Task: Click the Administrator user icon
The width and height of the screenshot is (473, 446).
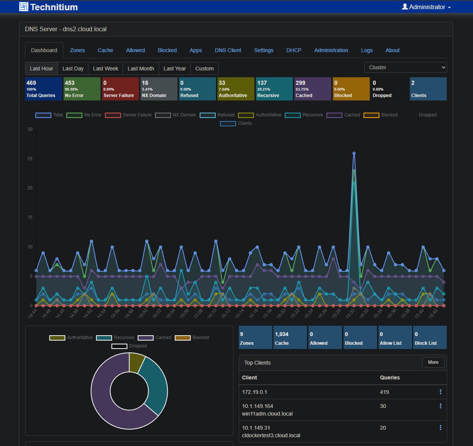Action: pos(405,6)
